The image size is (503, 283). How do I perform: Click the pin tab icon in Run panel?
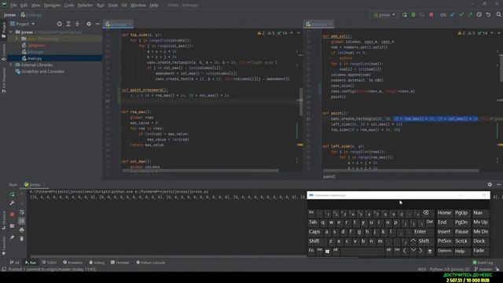pyautogui.click(x=13, y=237)
